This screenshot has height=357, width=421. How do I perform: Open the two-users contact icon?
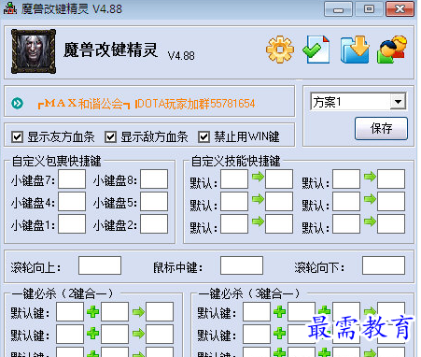pyautogui.click(x=392, y=50)
